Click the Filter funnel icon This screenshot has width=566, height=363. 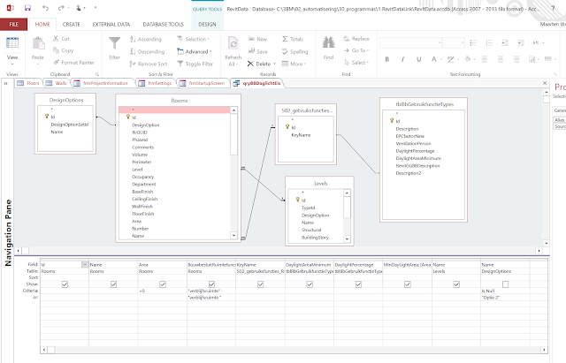114,43
